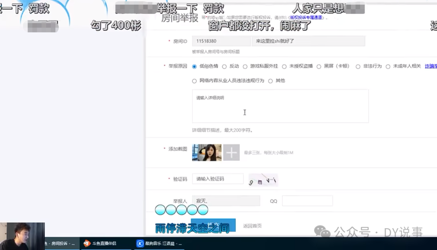Click the 房间ID number field
This screenshot has height=250, width=437.
click(x=221, y=41)
